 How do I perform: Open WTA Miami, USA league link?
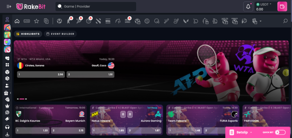click(36, 59)
